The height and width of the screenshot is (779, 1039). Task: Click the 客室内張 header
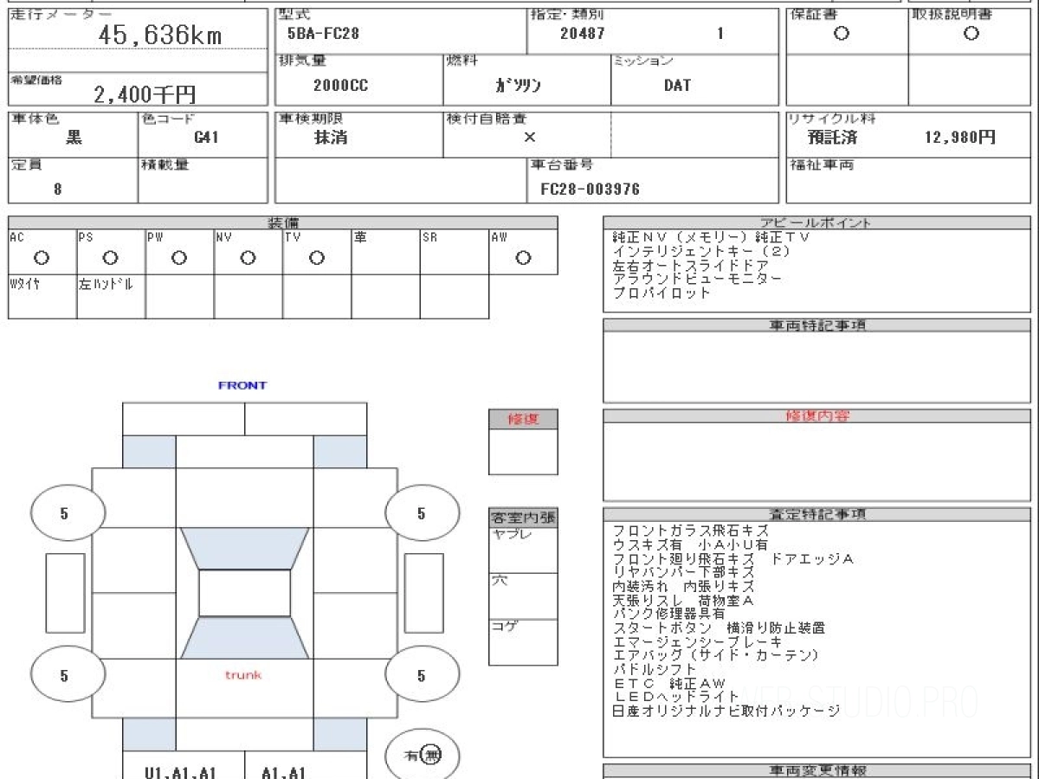523,518
